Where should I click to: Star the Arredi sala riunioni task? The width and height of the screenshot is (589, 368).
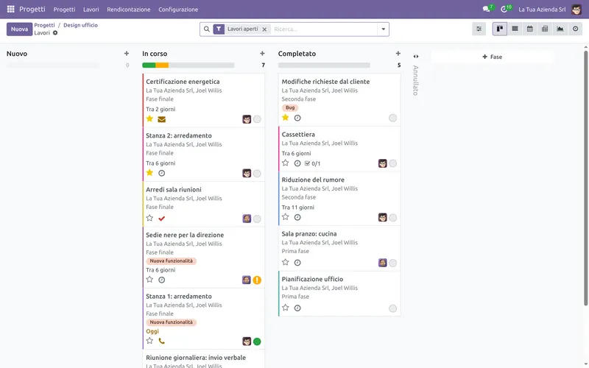click(149, 218)
